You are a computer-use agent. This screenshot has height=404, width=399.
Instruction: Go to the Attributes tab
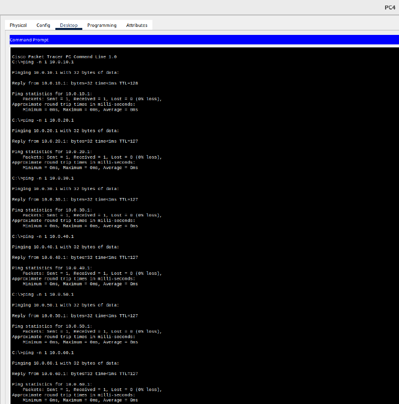[x=137, y=25]
